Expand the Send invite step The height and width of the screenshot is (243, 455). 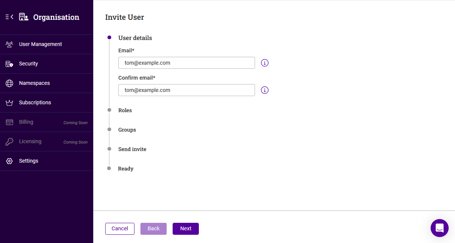pyautogui.click(x=132, y=149)
